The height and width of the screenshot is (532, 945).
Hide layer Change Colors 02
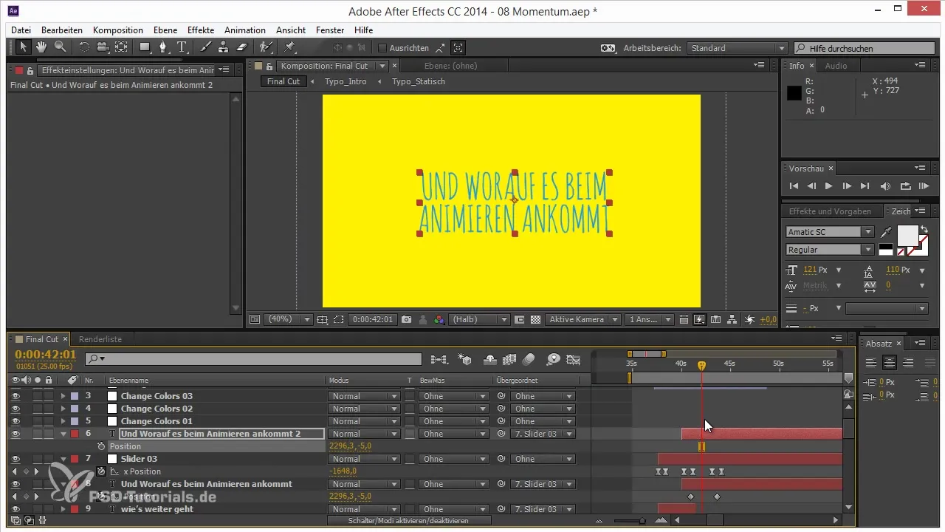click(16, 409)
